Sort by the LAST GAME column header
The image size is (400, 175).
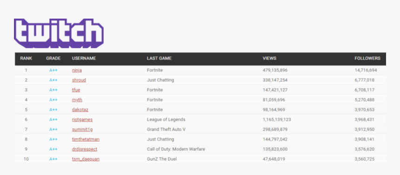point(159,59)
